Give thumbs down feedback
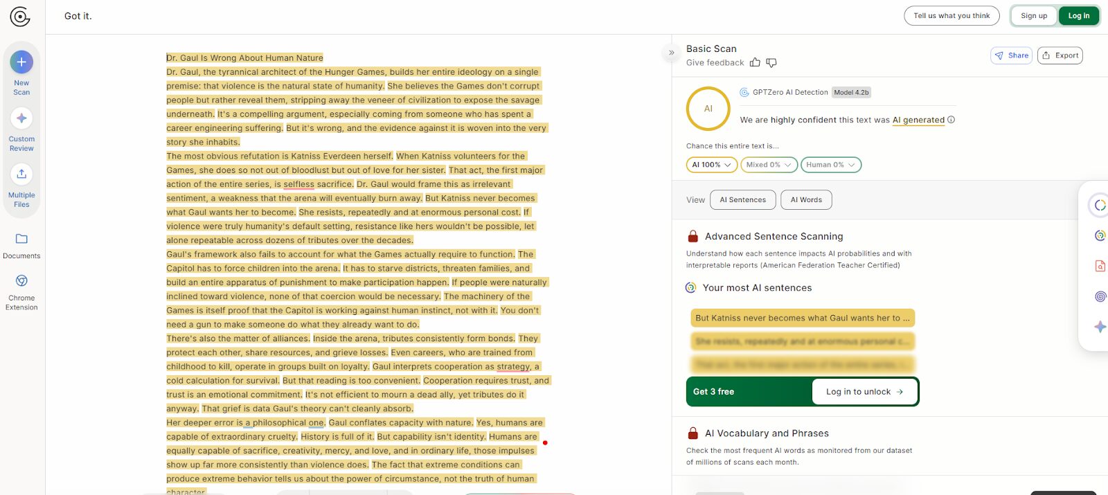Screen dimensions: 1108x495 click(771, 63)
